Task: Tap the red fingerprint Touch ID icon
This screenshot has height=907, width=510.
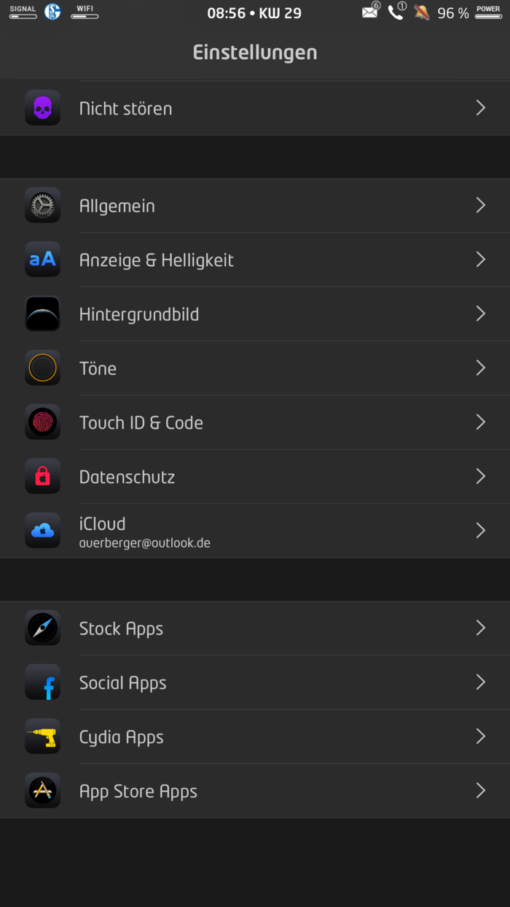Action: [42, 422]
